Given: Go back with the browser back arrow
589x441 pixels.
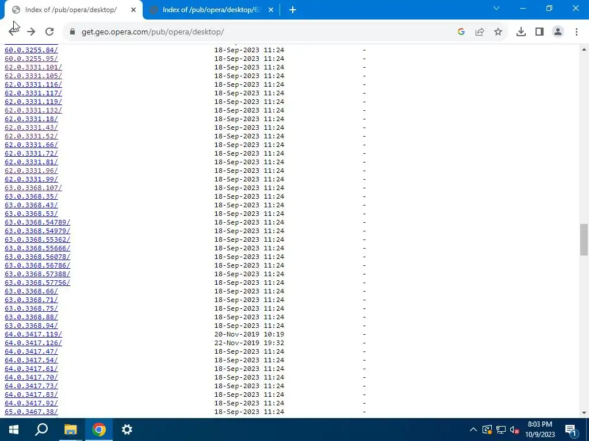Looking at the screenshot, I should [x=14, y=32].
